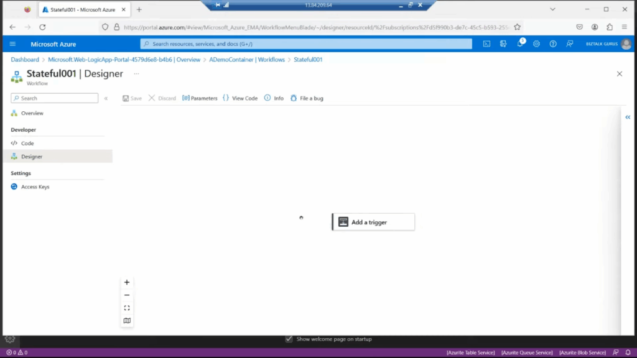Open the Directories and subscriptions filter icon
The height and width of the screenshot is (358, 637).
[503, 44]
